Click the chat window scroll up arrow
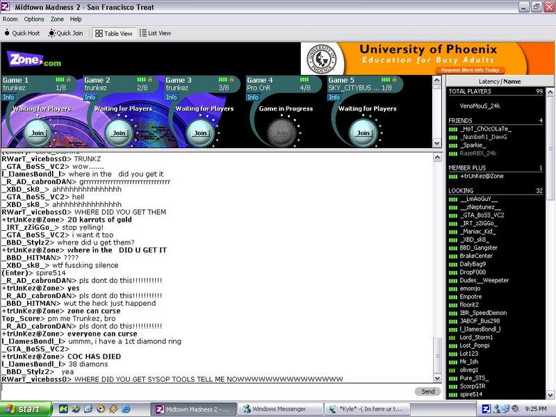This screenshot has width=556, height=417. 438,158
